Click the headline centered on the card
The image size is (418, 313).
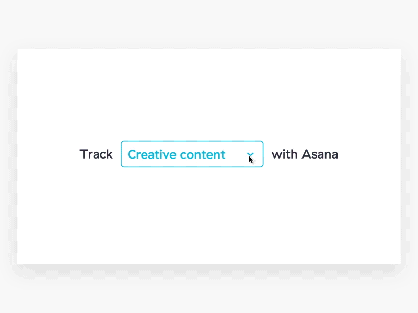tap(209, 154)
